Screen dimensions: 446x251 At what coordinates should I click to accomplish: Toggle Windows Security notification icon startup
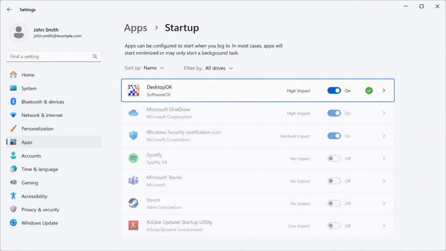tap(334, 136)
